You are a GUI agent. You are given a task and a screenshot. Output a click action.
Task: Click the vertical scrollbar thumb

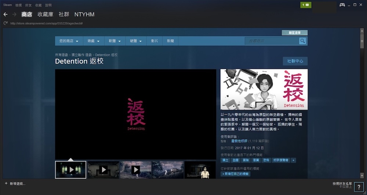(x=362, y=41)
